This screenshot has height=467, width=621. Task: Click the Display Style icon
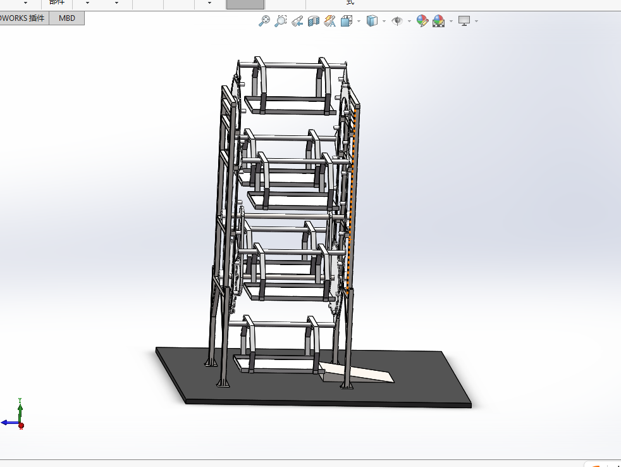click(x=372, y=21)
